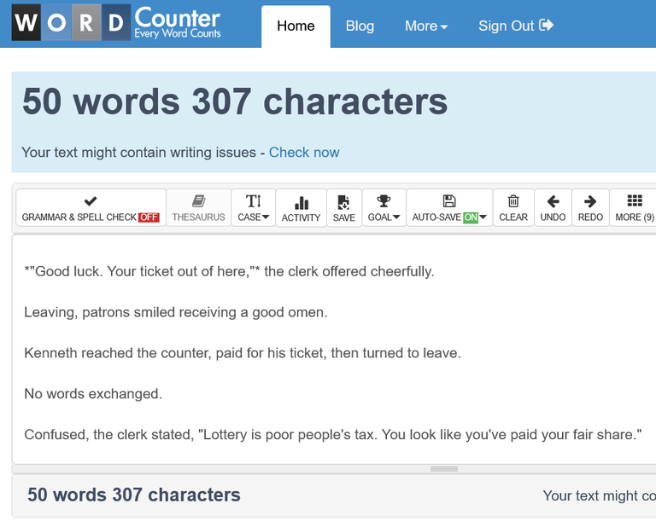This screenshot has width=656, height=521.
Task: Toggle Grammar & Spell Check OFF badge
Action: click(x=149, y=217)
